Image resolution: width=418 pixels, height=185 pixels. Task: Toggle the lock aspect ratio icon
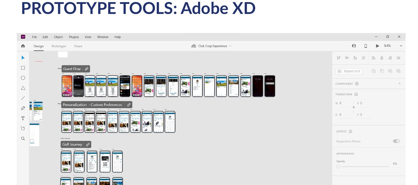coord(354,107)
